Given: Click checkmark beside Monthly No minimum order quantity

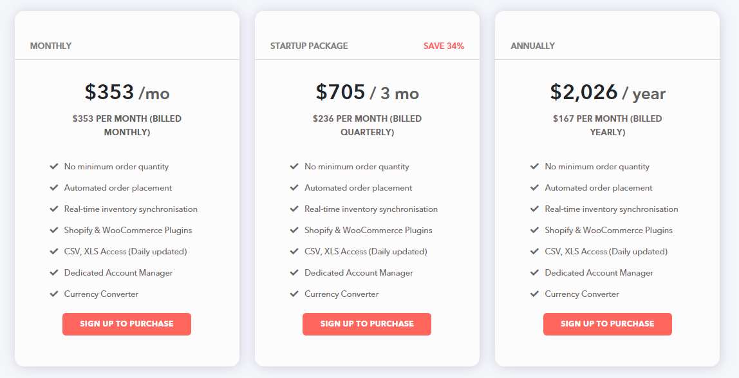Looking at the screenshot, I should coord(53,166).
